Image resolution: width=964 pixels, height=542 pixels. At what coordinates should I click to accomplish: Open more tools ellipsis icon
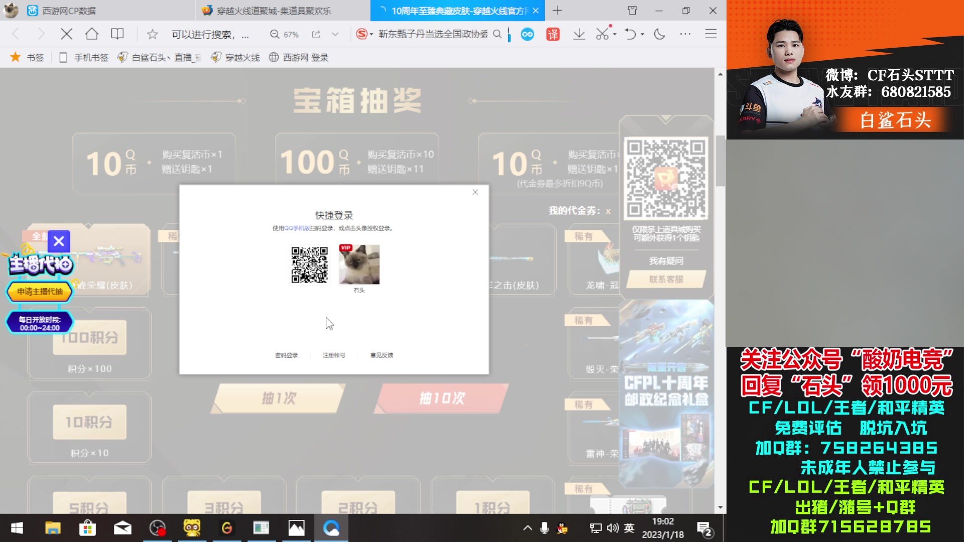tap(685, 34)
